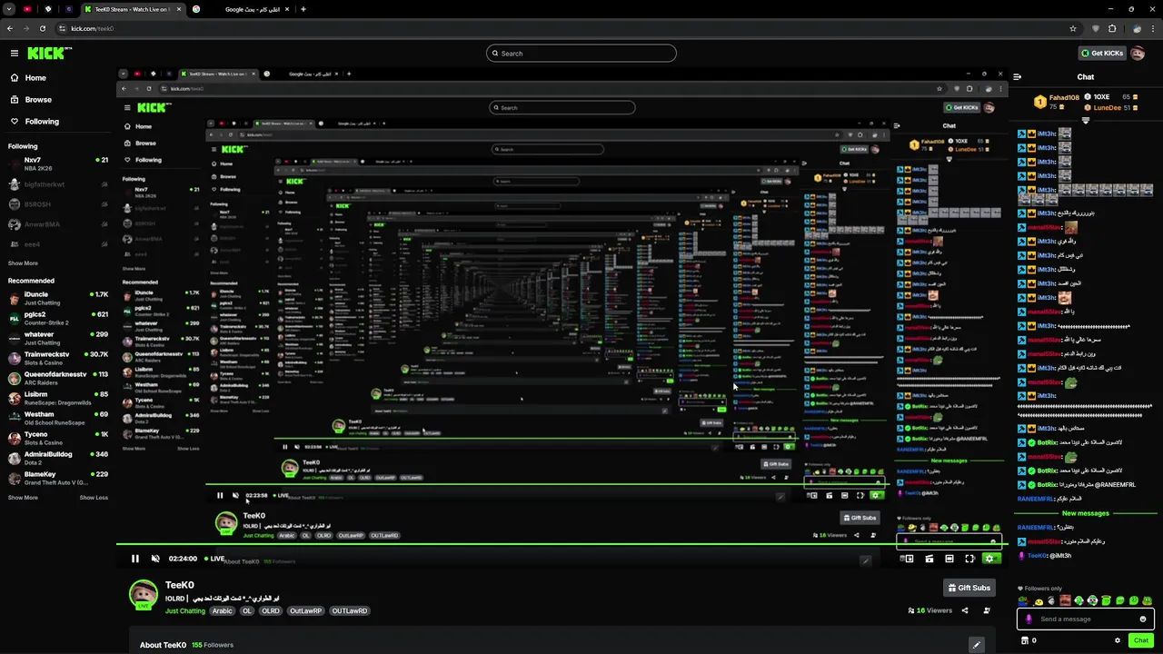The image size is (1163, 654).
Task: Unmute the stream audio
Action: click(155, 559)
